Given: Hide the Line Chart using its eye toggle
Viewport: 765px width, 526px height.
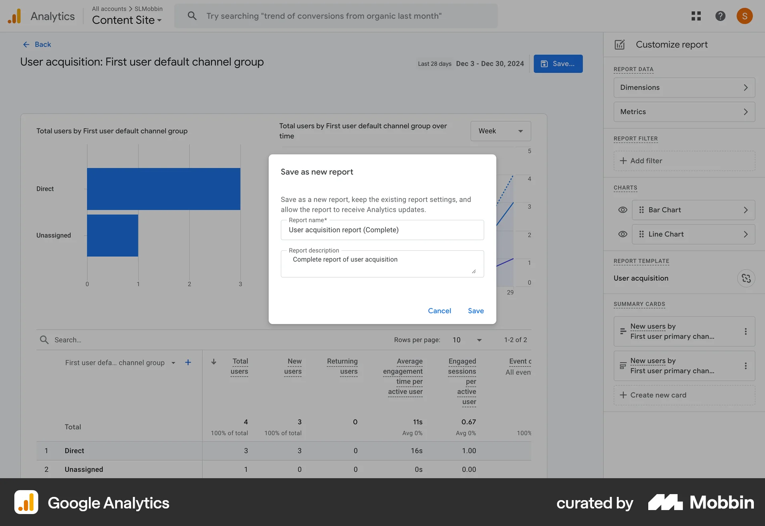Looking at the screenshot, I should point(622,234).
